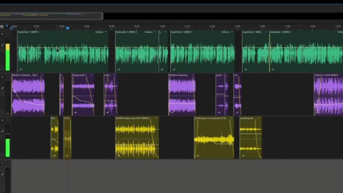
Task: Click the blue marker icon beside the time ruler
Action: [x=7, y=27]
